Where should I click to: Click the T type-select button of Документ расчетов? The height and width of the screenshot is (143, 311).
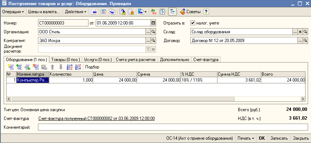(x=148, y=49)
